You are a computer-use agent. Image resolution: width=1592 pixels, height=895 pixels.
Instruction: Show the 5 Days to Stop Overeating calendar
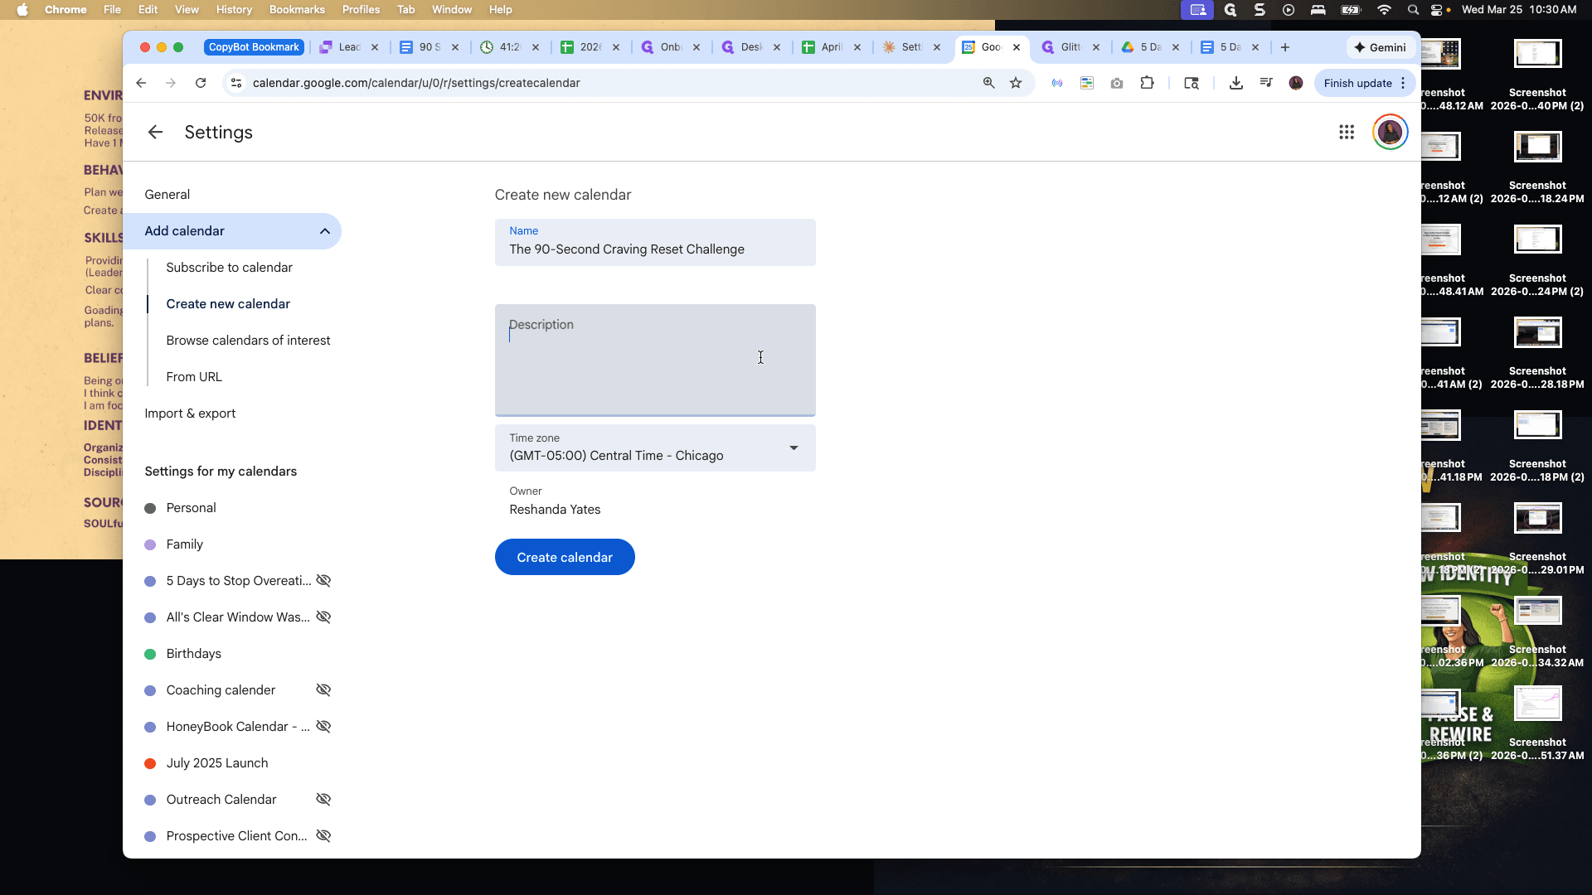click(323, 581)
